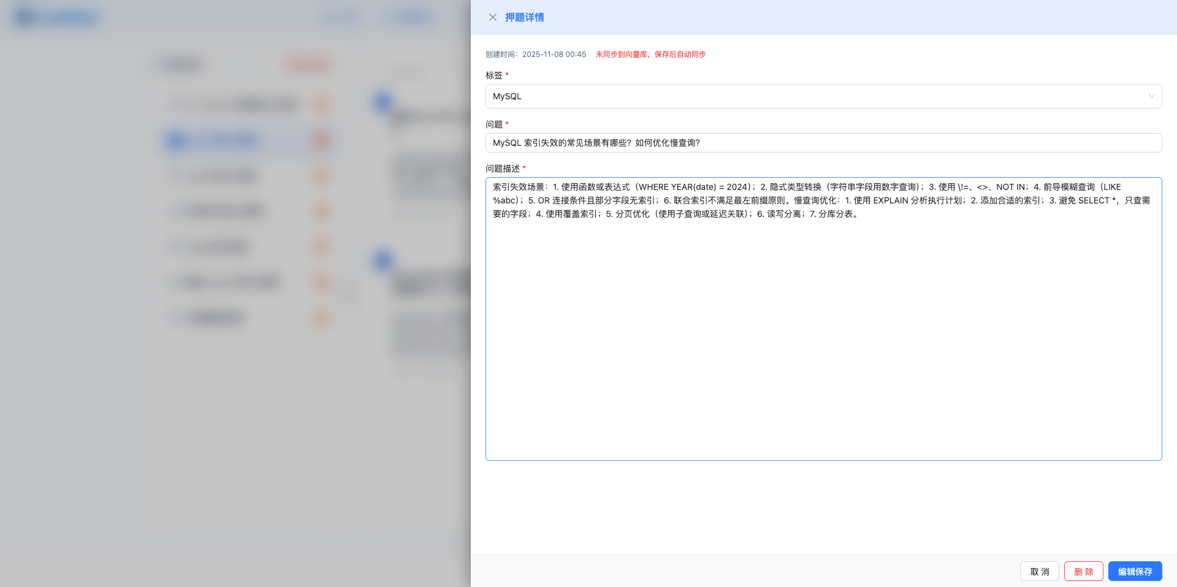The height and width of the screenshot is (587, 1177).
Task: Select the second navigation item in the header
Action: [x=410, y=17]
